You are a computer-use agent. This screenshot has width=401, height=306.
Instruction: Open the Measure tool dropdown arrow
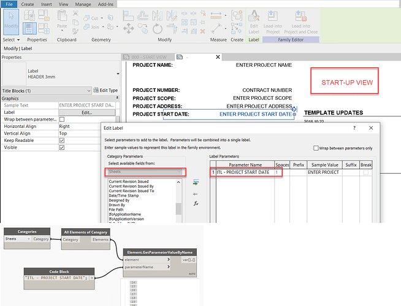[x=226, y=15]
